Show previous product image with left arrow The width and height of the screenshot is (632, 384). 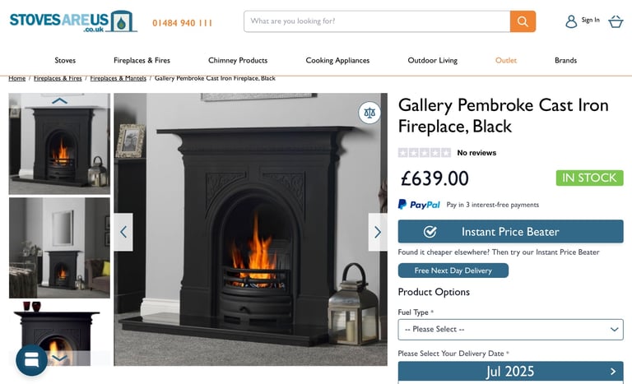click(x=123, y=232)
